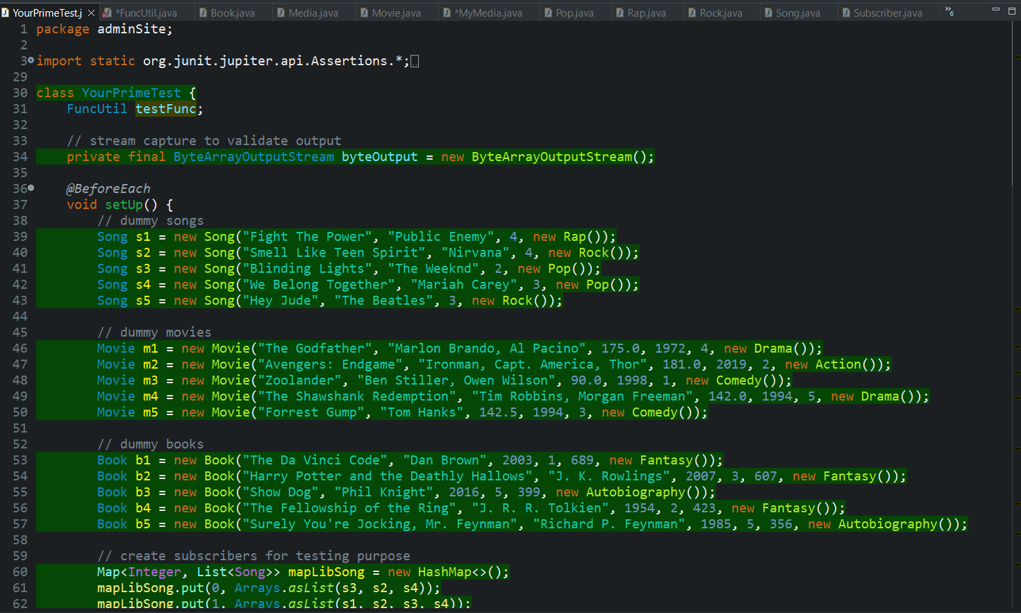The width and height of the screenshot is (1021, 613).
Task: Click the string "J. R. R. Tolkien"
Action: coord(540,508)
